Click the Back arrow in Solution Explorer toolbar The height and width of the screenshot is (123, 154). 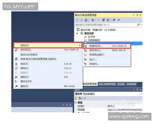[77, 20]
